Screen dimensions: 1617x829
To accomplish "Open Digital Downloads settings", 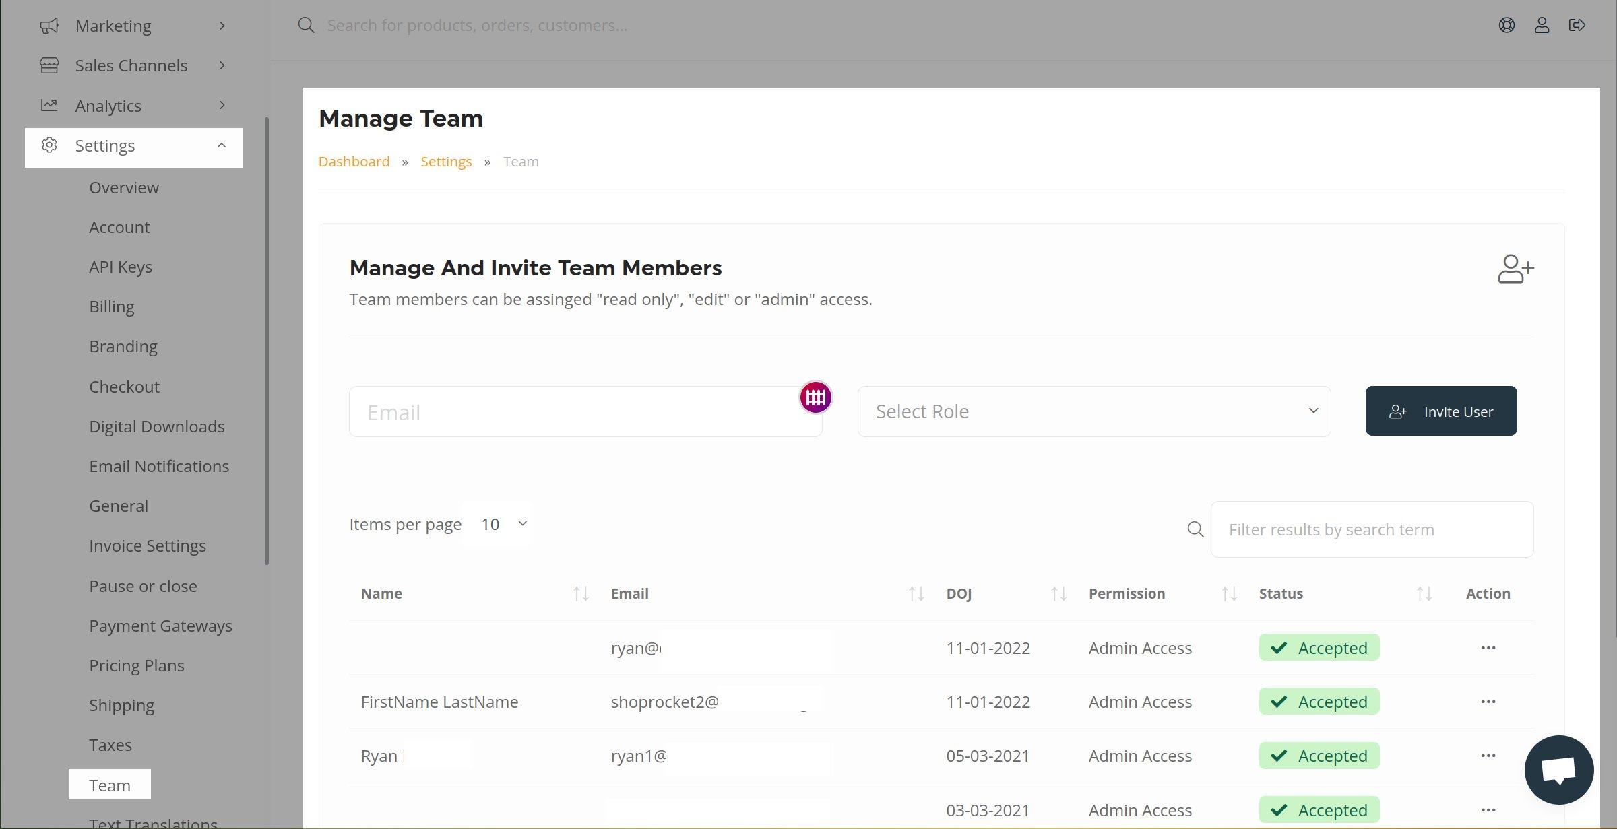I will [157, 426].
